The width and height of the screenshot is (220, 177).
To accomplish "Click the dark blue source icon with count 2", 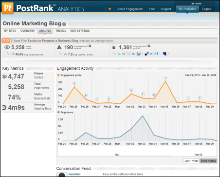I will [x=165, y=54].
